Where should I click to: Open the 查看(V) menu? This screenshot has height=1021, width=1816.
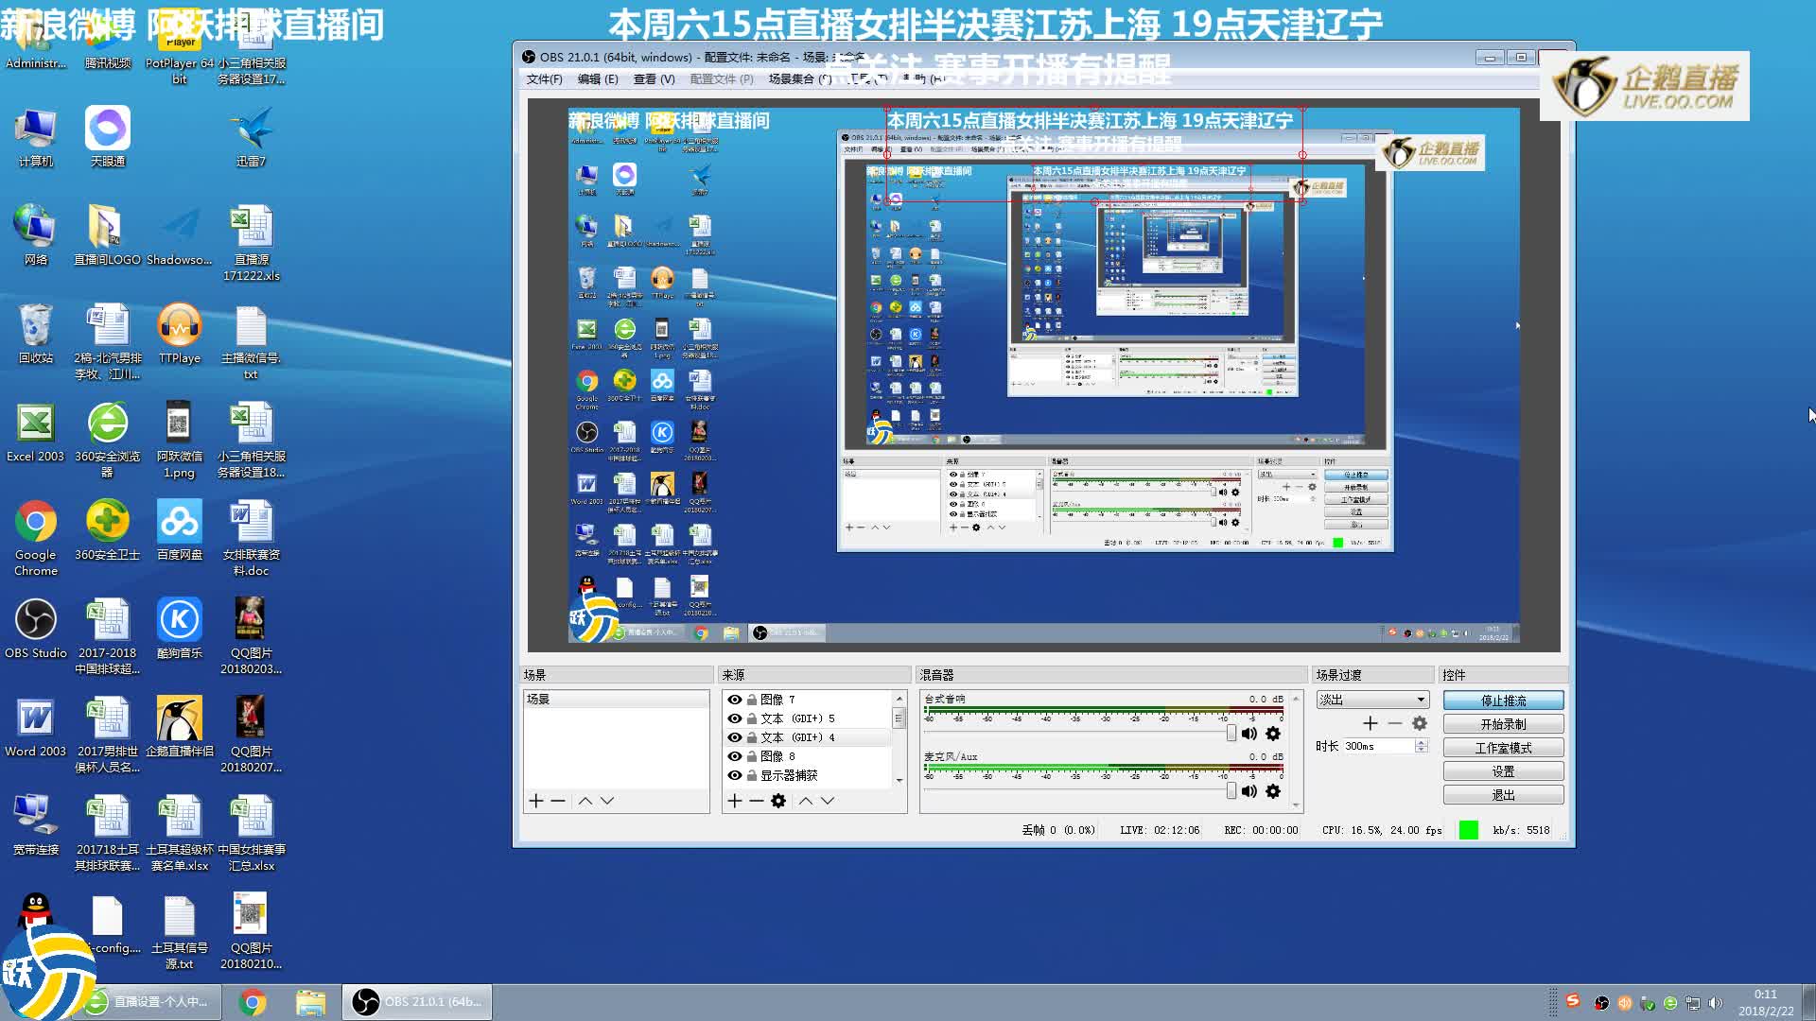(654, 79)
